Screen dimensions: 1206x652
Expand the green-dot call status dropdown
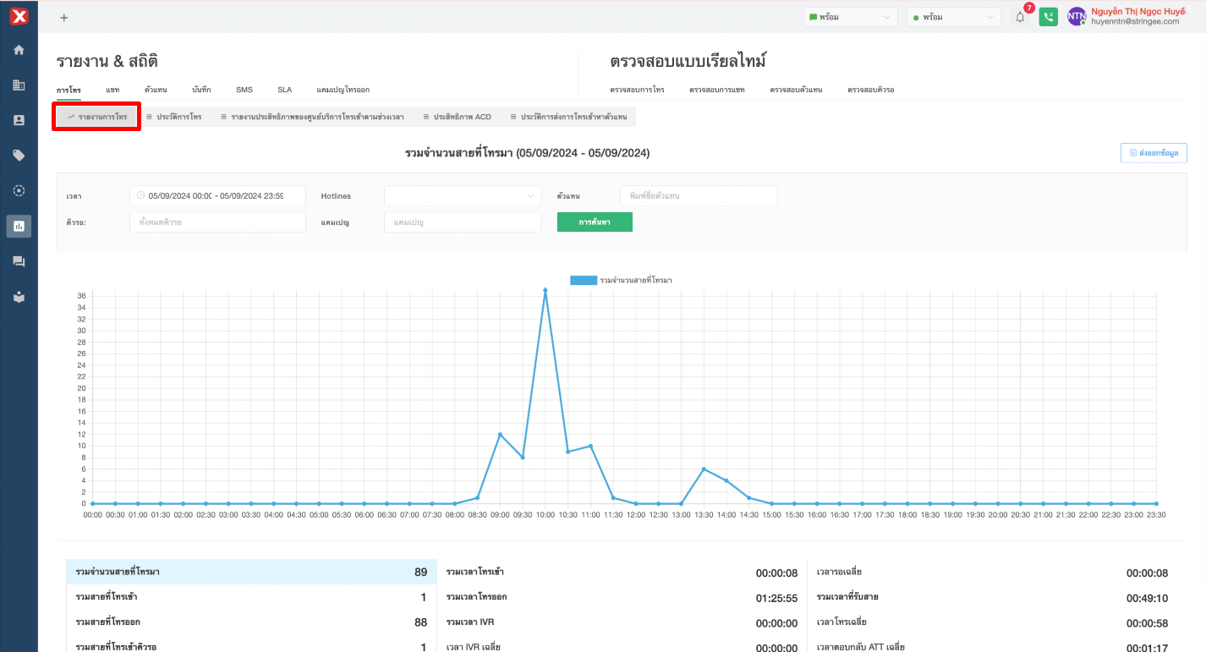click(953, 17)
